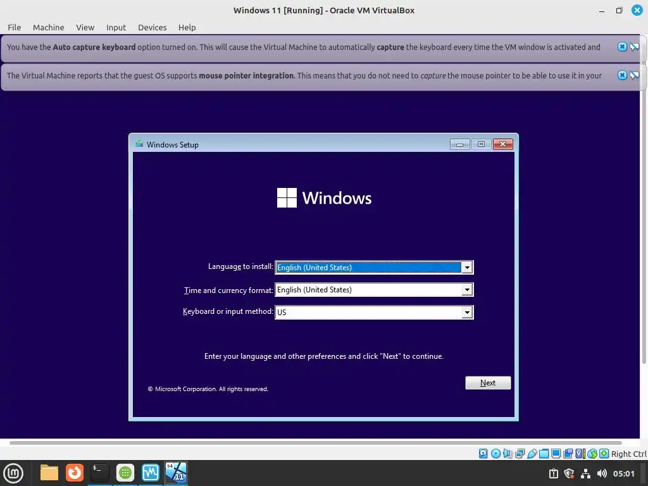Open the Devices menu
This screenshot has height=486, width=648.
(152, 27)
